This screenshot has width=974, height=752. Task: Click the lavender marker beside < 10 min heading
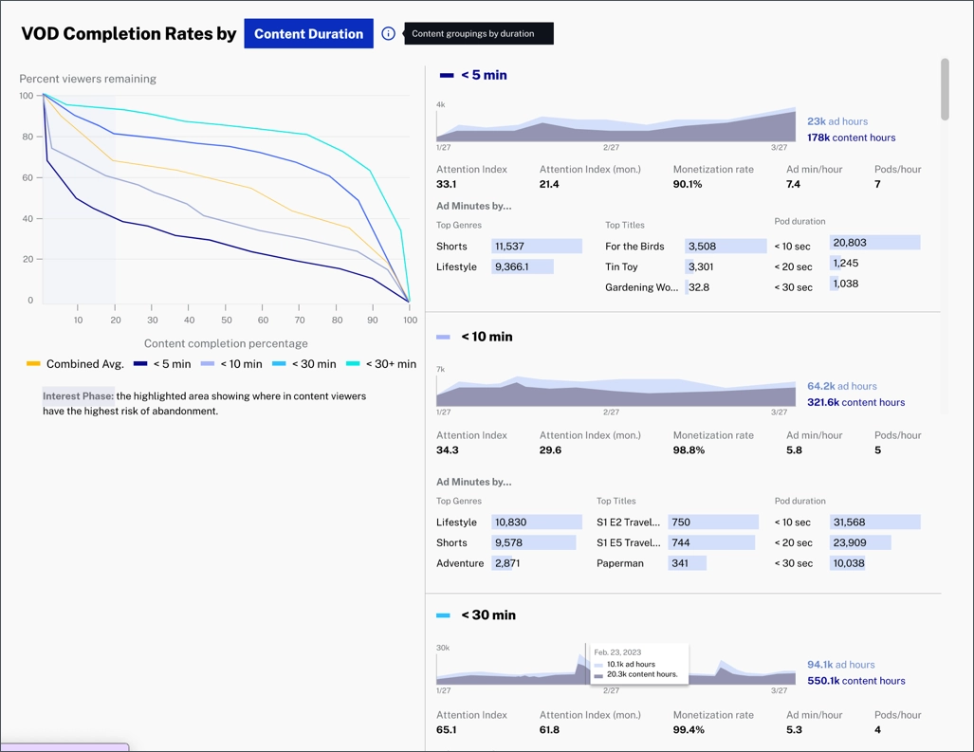pos(443,338)
